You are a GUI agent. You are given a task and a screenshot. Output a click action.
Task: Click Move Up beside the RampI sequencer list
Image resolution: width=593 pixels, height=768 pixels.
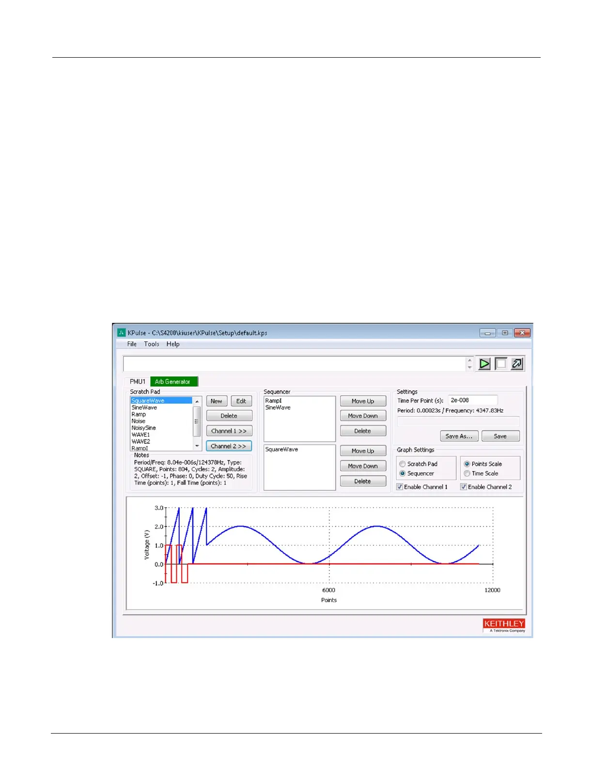[x=363, y=401]
